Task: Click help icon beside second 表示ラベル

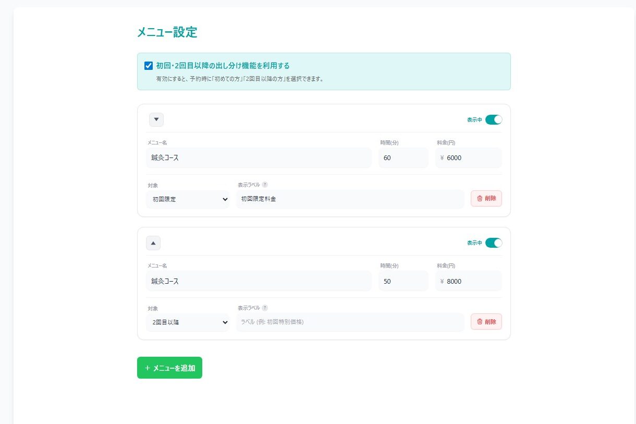Action: [265, 308]
